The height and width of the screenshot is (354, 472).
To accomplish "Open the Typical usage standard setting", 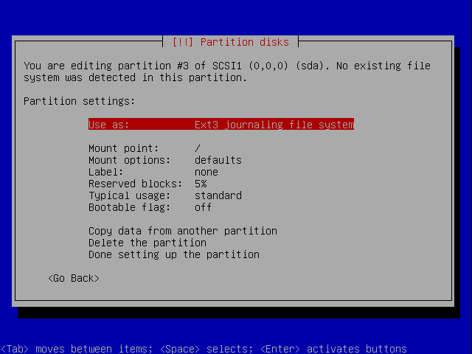I will tap(165, 195).
